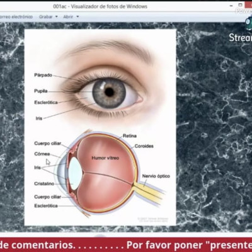Viewport: 252px width, 252px height.
Task: Expand the Grabar dropdown arrow
Action: click(x=56, y=16)
